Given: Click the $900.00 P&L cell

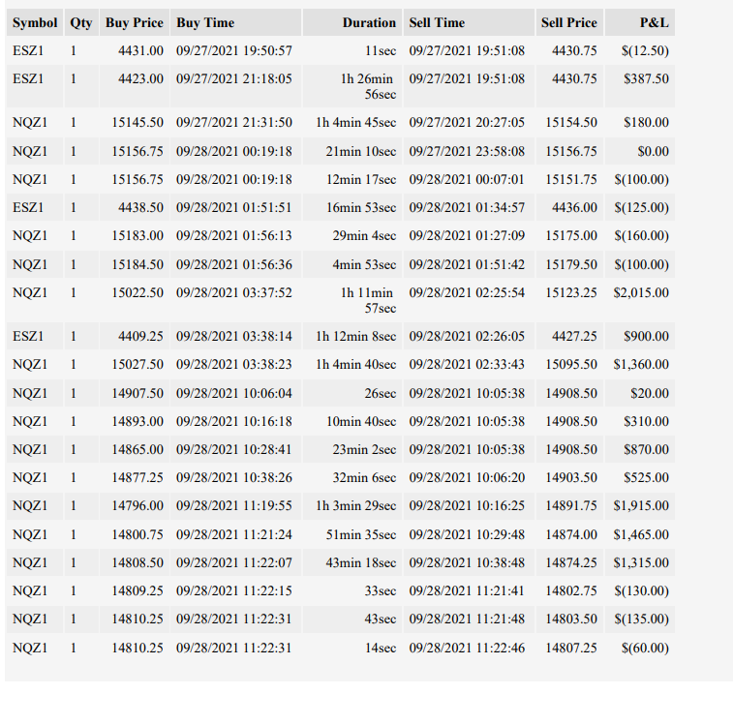Looking at the screenshot, I should point(640,336).
